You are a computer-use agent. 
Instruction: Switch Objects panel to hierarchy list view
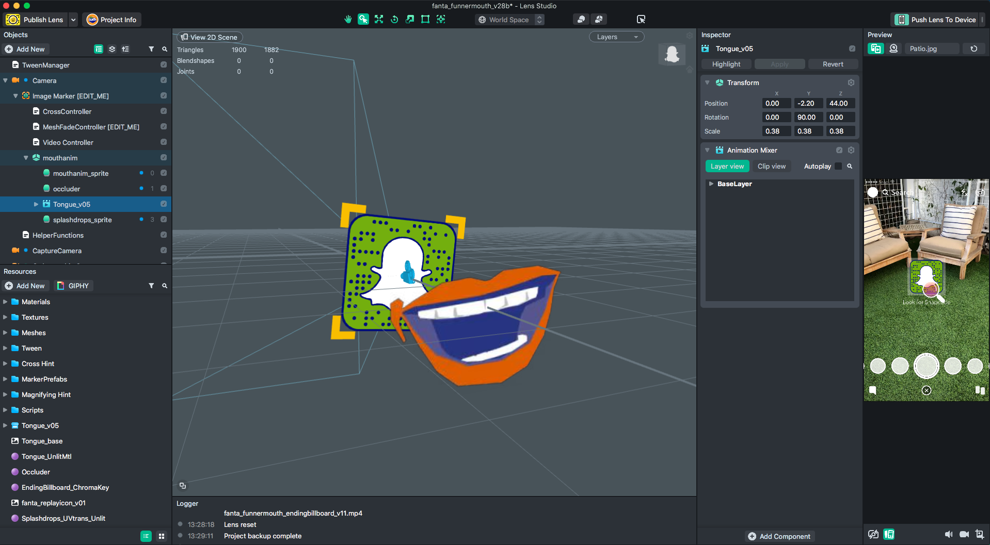click(x=99, y=49)
